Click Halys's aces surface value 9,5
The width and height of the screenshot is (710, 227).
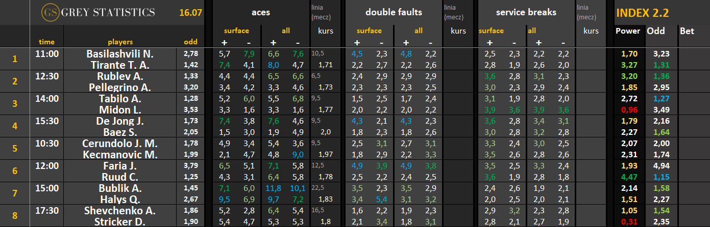click(224, 199)
